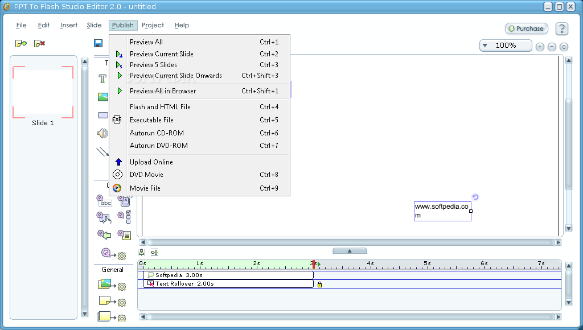This screenshot has height=330, width=583.
Task: Select the Slide 1 thumbnail
Action: pyautogui.click(x=43, y=92)
